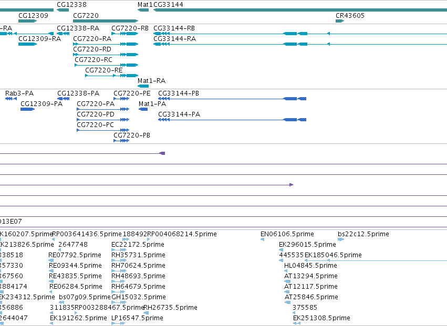Select EST bs07g09.5prime
Screen dimensions: 447x326
point(85,297)
